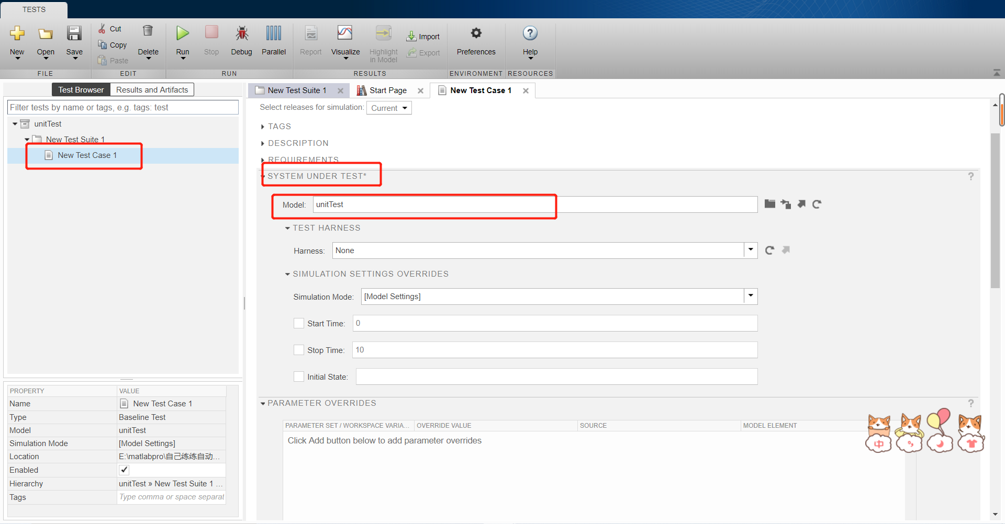Select the Debug tool in the ribbon
1005x524 pixels.
241,41
